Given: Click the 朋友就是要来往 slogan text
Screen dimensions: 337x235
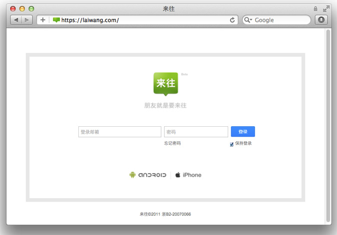Looking at the screenshot, I should 165,105.
